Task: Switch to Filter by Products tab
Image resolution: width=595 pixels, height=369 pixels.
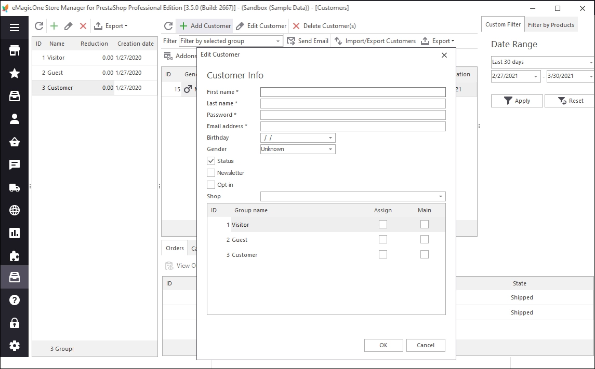Action: (x=551, y=24)
